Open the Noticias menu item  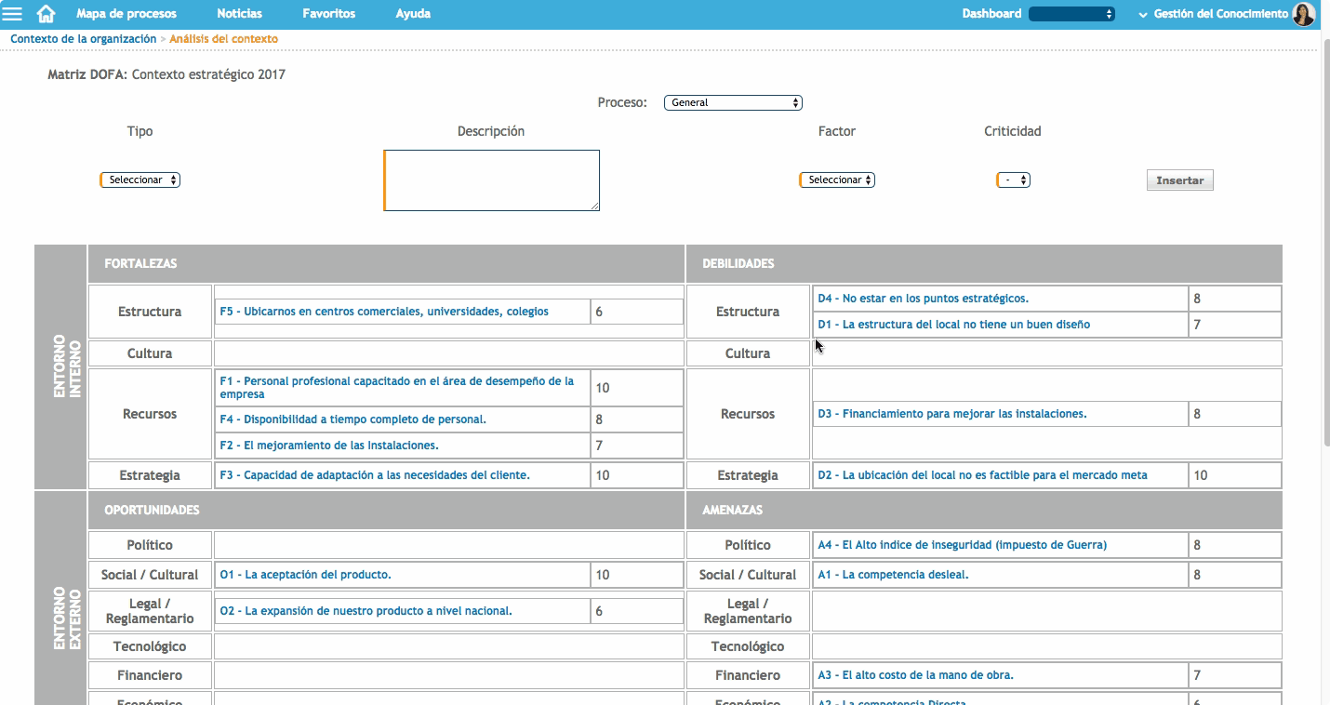coord(239,14)
